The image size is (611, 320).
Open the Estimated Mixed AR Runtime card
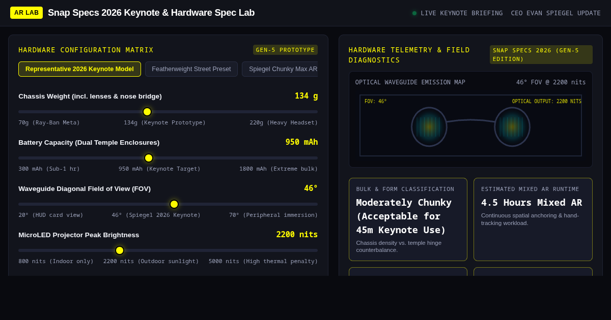tap(533, 219)
